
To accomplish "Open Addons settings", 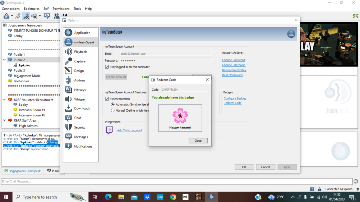I will click(x=81, y=80).
